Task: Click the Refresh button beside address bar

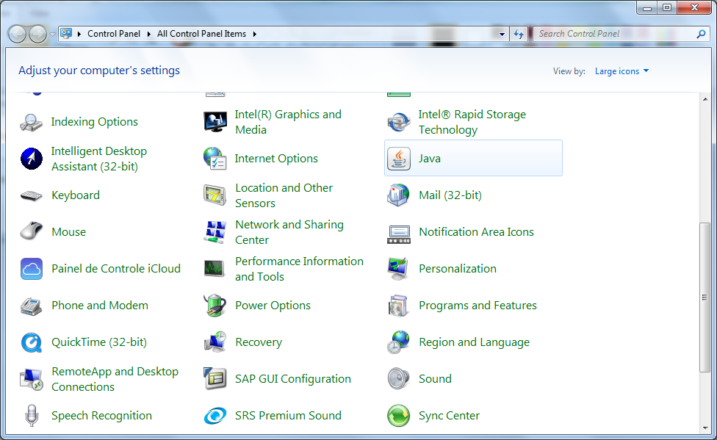Action: 519,34
